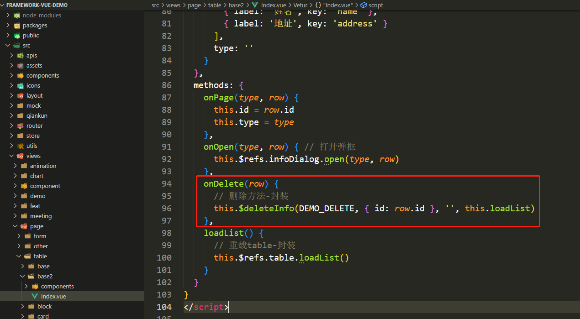580x319 pixels.
Task: Select the chart folder
Action: point(37,176)
